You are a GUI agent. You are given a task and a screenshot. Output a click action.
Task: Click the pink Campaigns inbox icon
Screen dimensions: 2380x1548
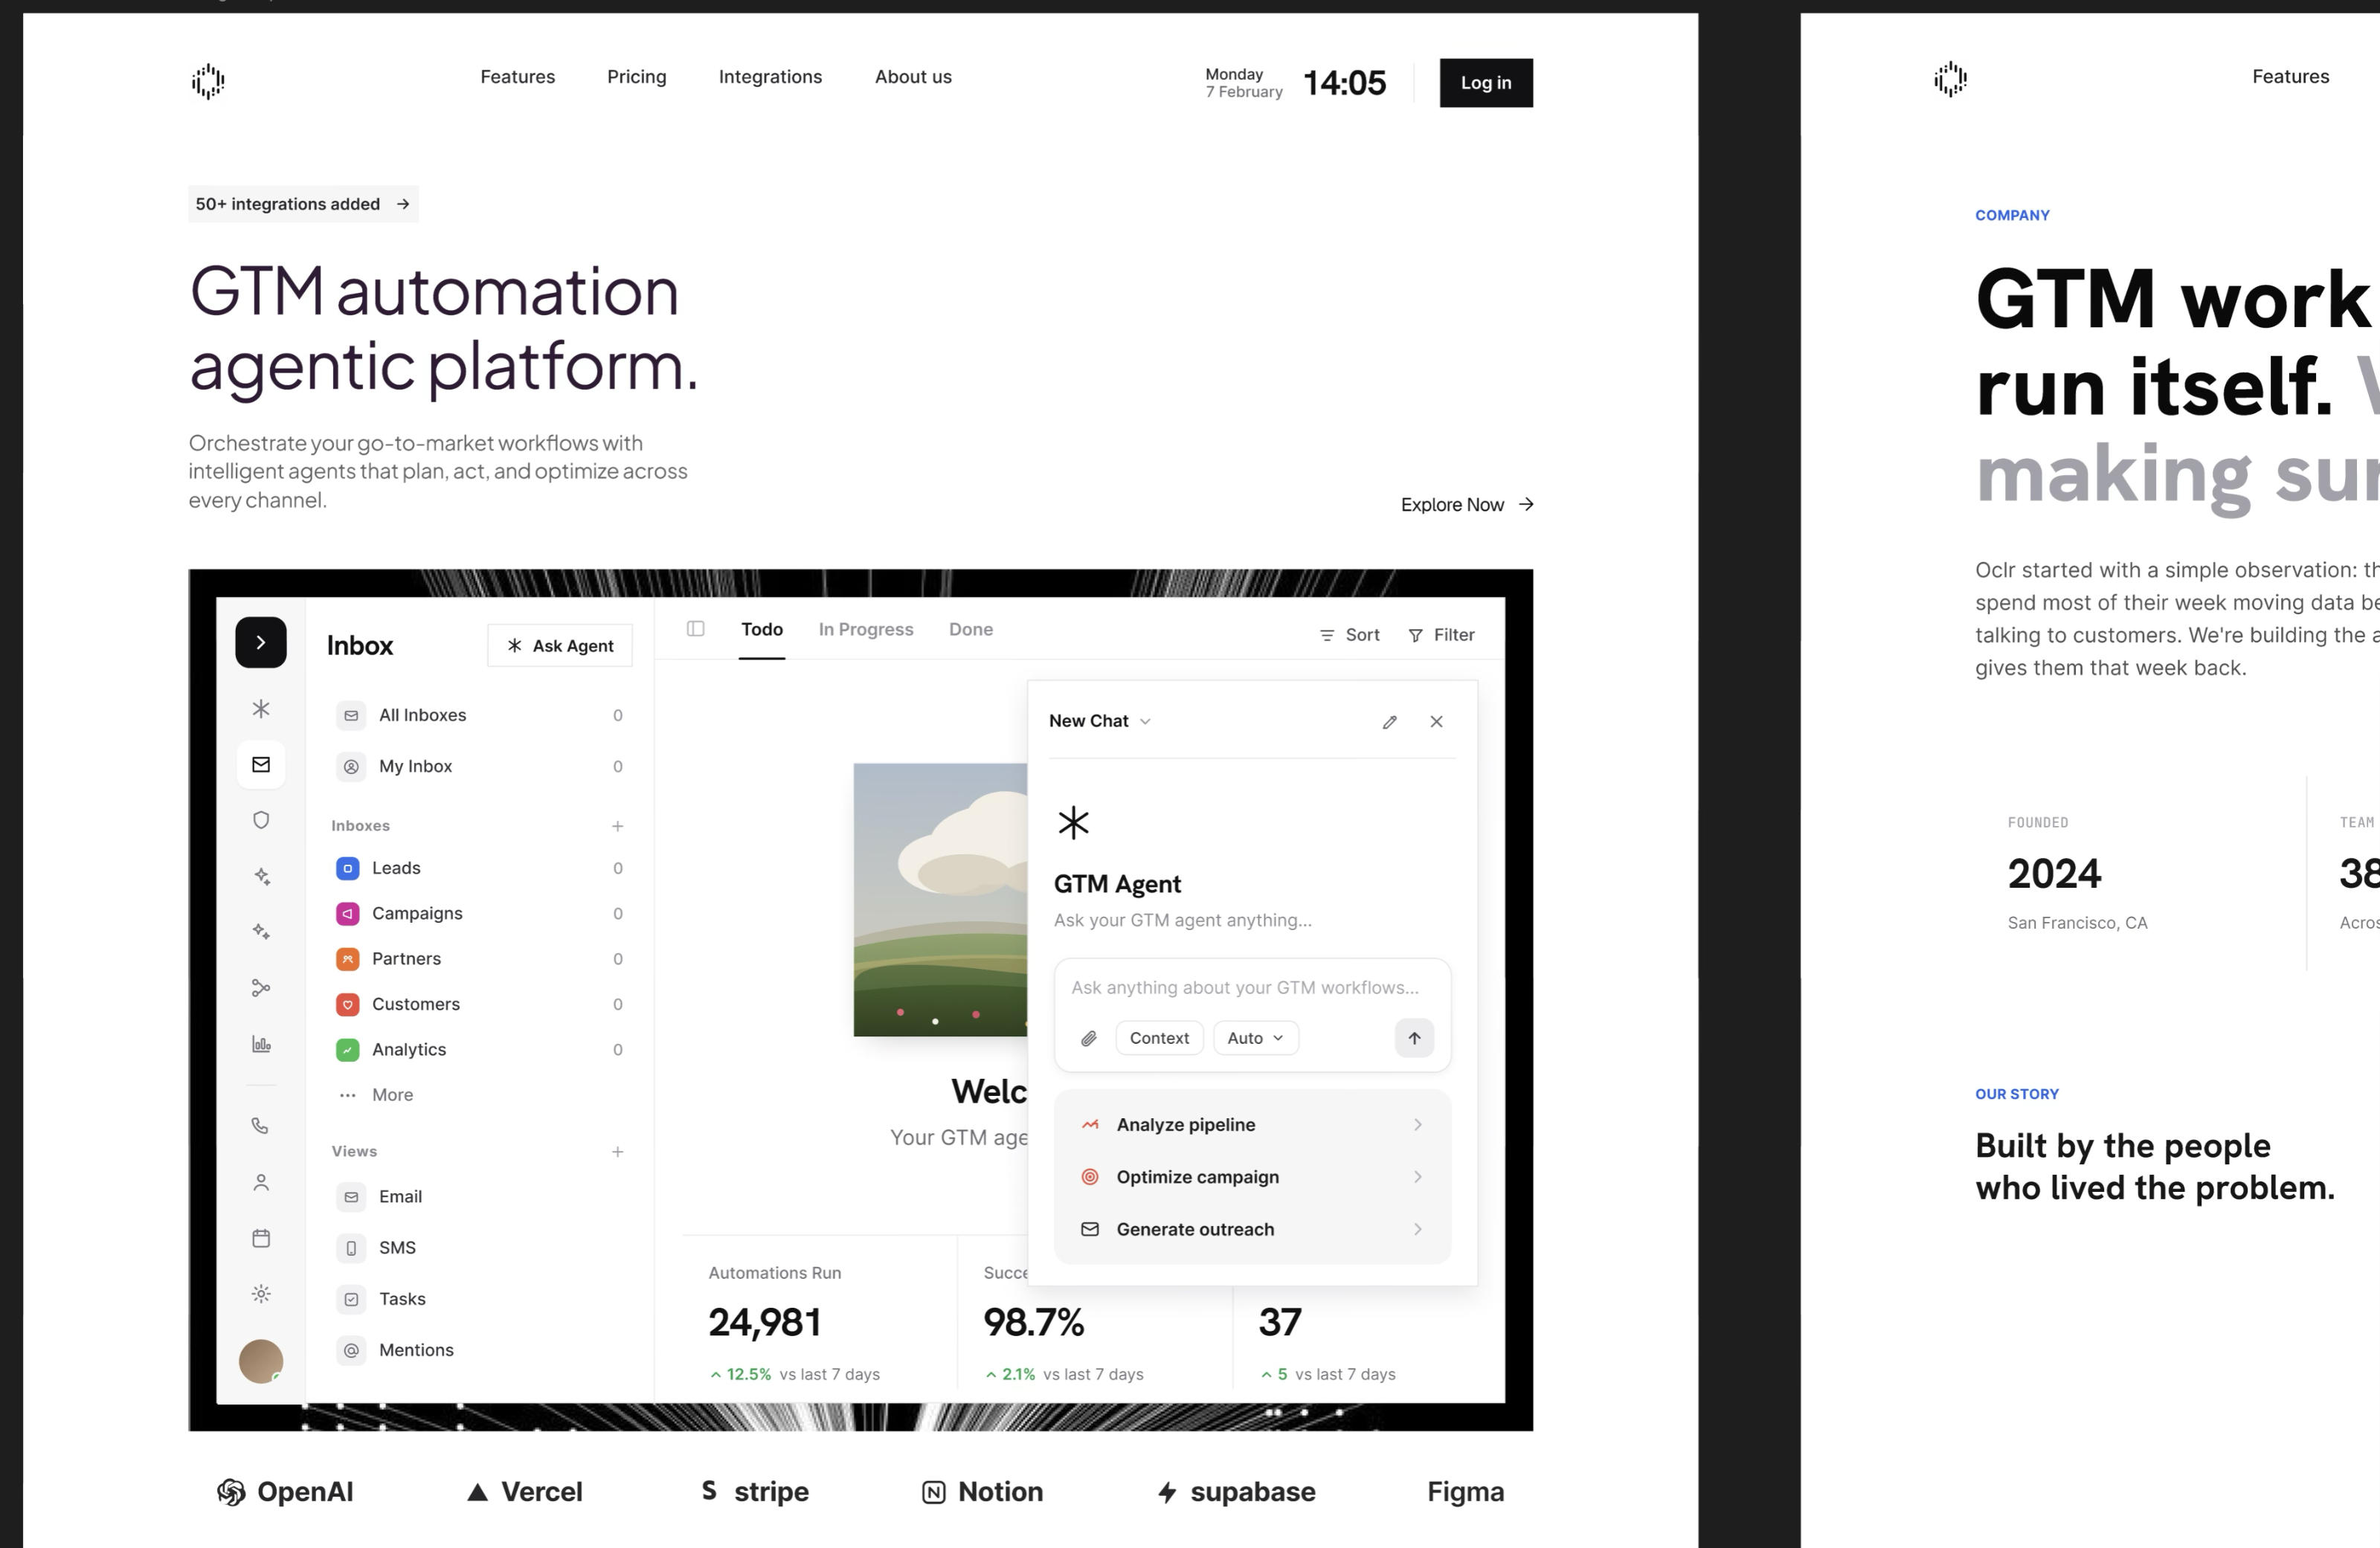tap(348, 913)
